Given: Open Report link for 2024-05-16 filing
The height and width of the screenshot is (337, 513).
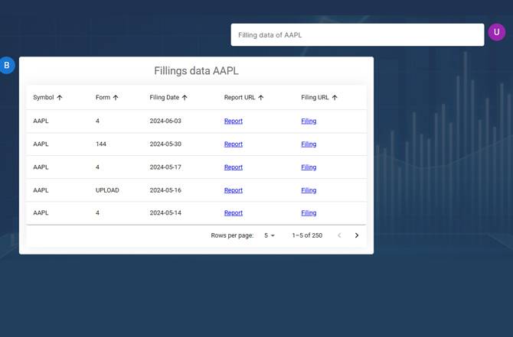Looking at the screenshot, I should click(234, 190).
